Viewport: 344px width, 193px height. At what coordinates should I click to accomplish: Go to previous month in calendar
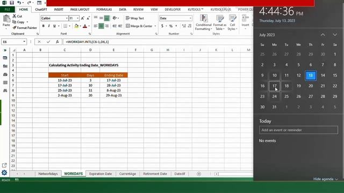[322, 35]
